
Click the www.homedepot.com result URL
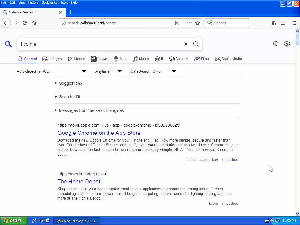pos(83,174)
